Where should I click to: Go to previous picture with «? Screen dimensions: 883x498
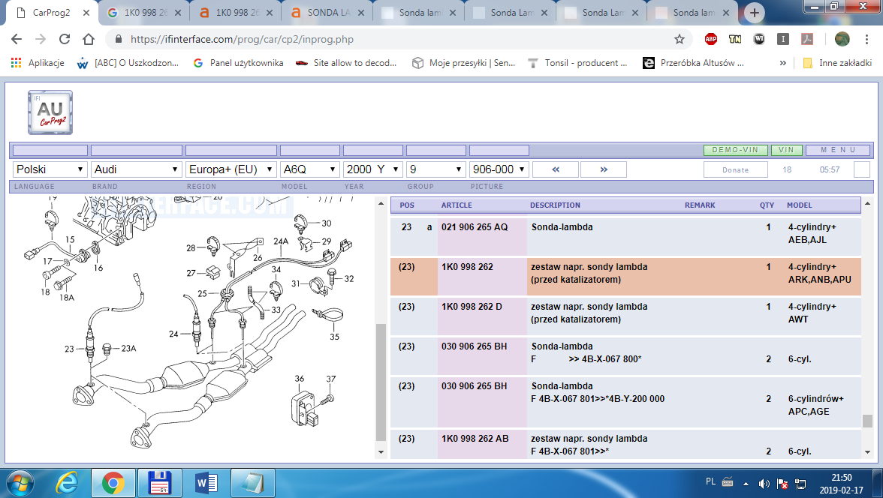pyautogui.click(x=556, y=169)
